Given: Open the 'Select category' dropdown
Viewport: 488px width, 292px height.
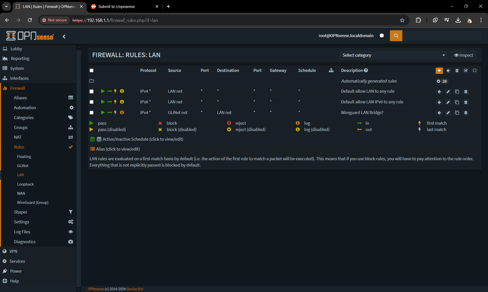Looking at the screenshot, I should [394, 55].
